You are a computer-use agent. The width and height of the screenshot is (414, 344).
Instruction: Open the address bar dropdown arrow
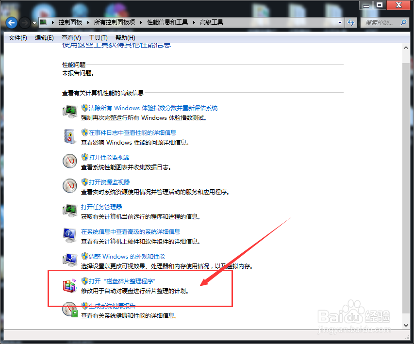coord(340,22)
